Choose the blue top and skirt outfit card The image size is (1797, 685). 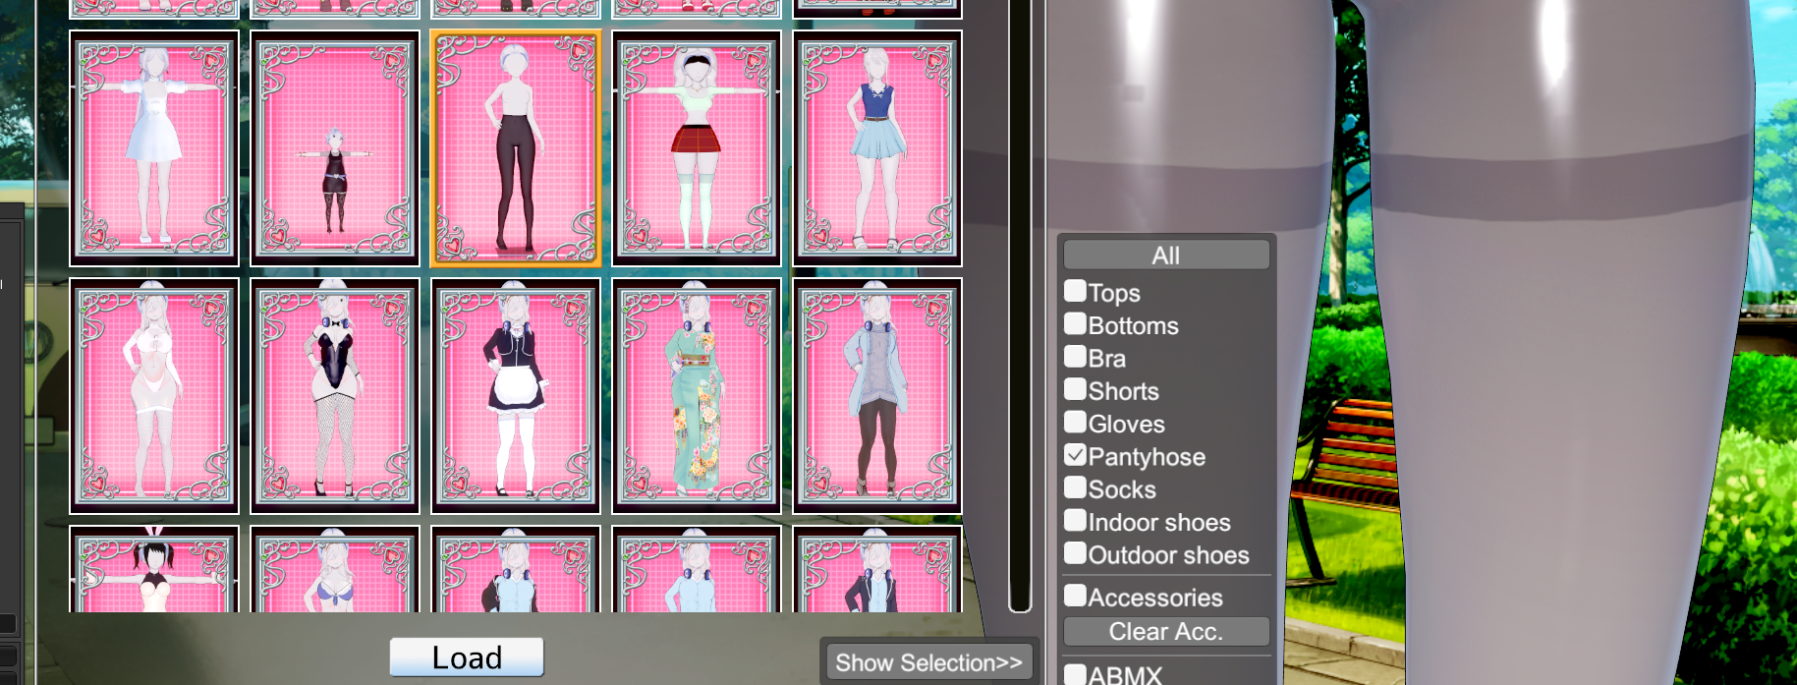tap(877, 148)
